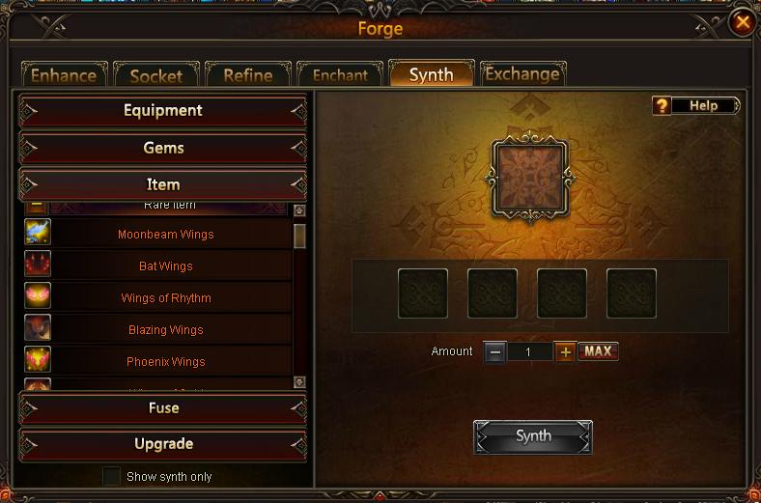This screenshot has width=761, height=503.
Task: Click the item list scrollbar thumb
Action: pyautogui.click(x=299, y=236)
